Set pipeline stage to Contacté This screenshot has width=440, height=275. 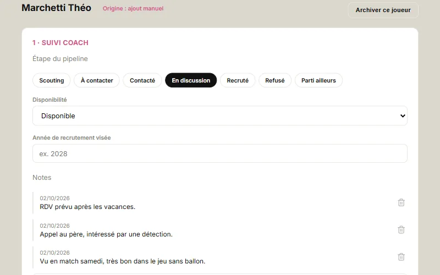pos(142,80)
